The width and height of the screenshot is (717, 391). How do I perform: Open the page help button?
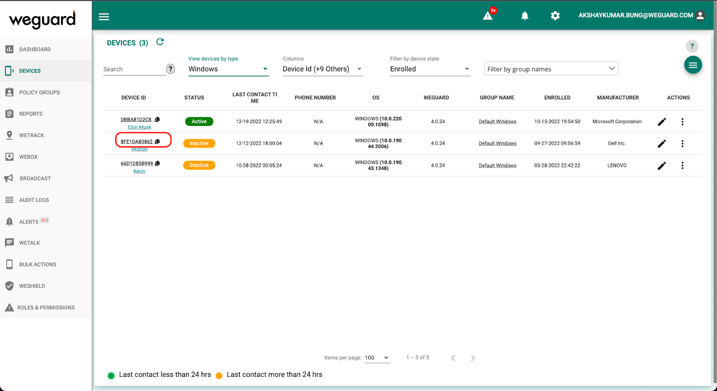click(x=692, y=46)
